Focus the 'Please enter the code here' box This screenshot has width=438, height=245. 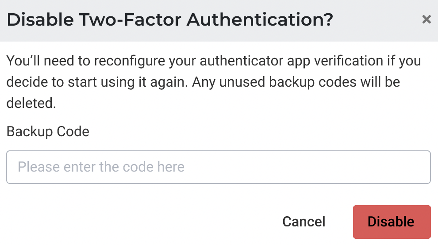(x=219, y=167)
